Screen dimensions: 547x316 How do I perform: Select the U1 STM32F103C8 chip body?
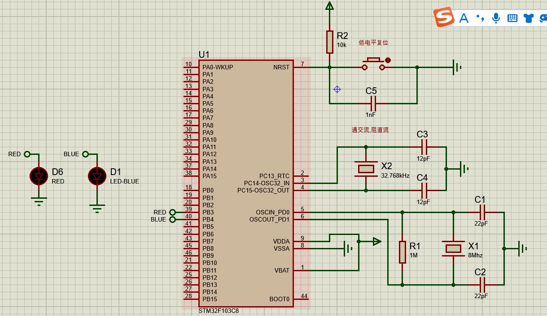pyautogui.click(x=246, y=184)
